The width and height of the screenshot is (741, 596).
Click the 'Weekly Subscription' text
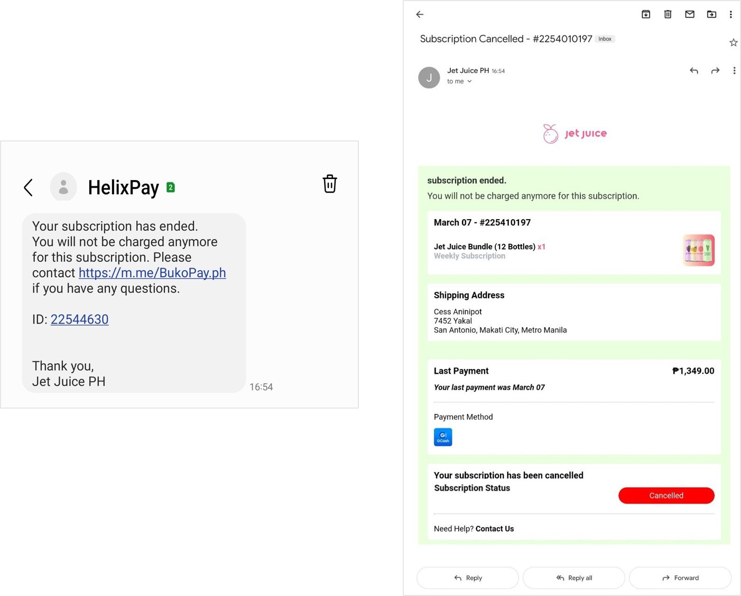[469, 256]
